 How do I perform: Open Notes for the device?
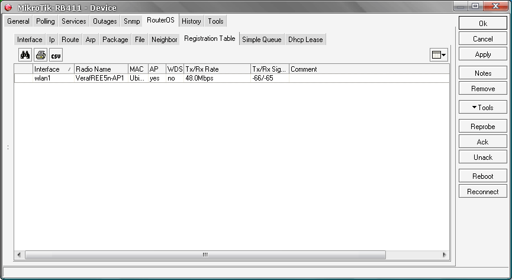coord(482,73)
